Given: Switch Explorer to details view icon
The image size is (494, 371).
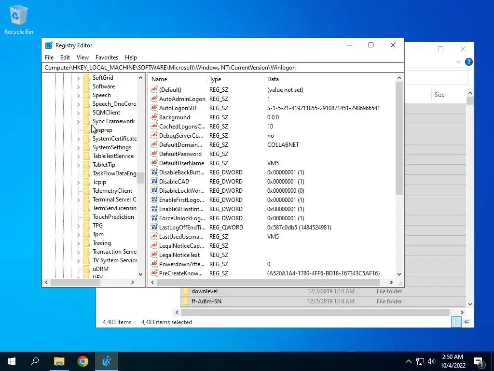Looking at the screenshot, I should point(456,322).
